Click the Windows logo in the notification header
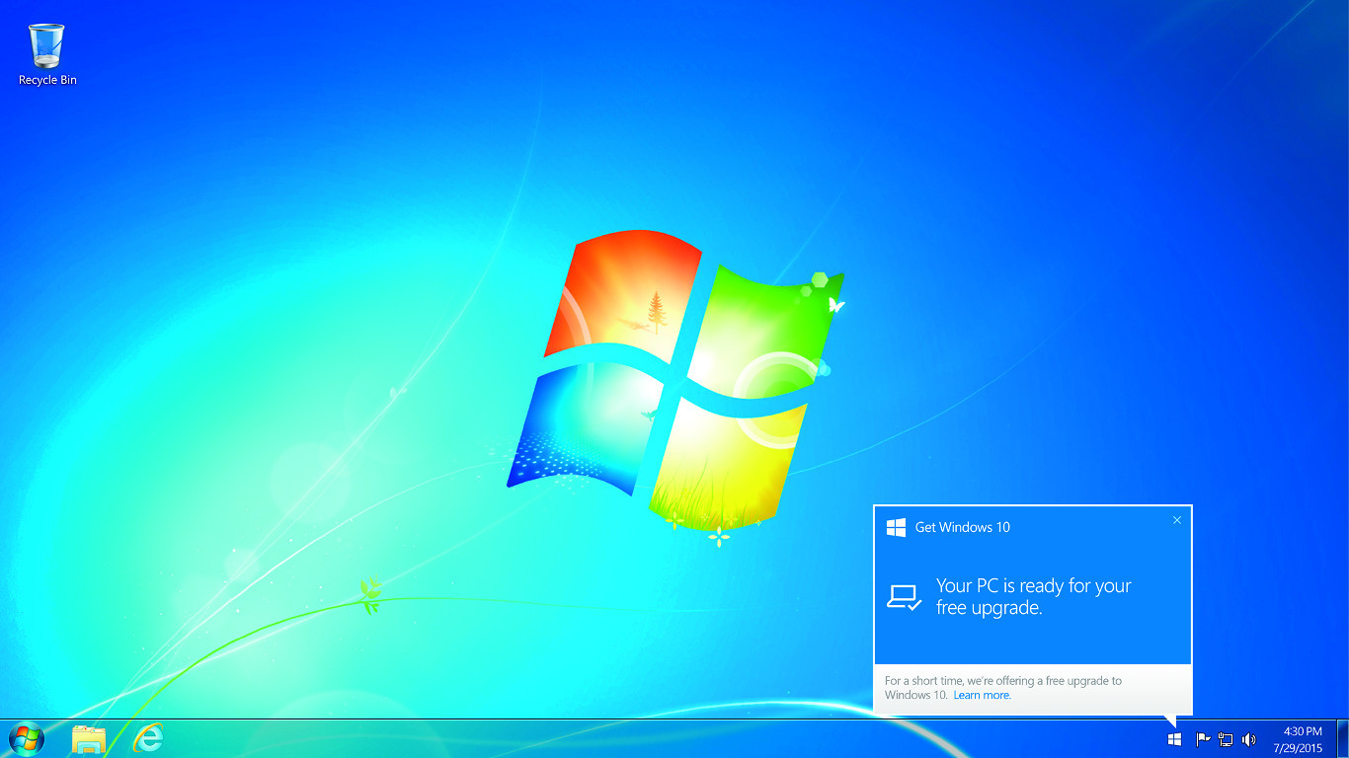This screenshot has height=758, width=1349. pyautogui.click(x=896, y=527)
